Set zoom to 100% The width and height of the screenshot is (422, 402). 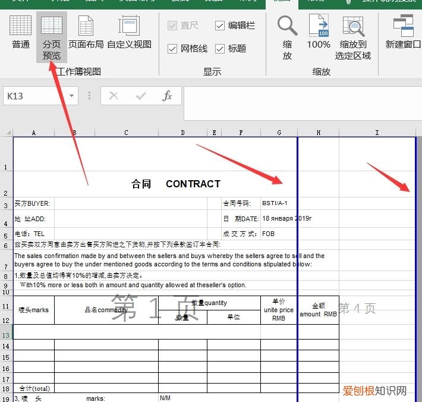[x=319, y=32]
